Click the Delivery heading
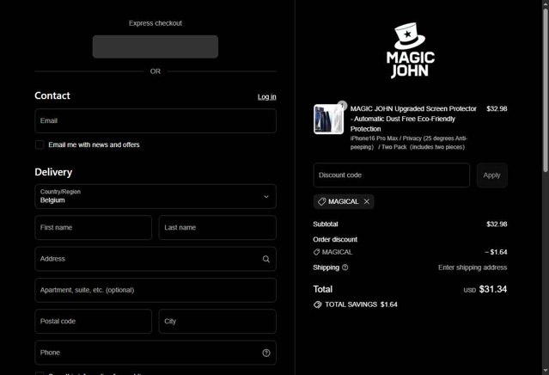 click(53, 172)
